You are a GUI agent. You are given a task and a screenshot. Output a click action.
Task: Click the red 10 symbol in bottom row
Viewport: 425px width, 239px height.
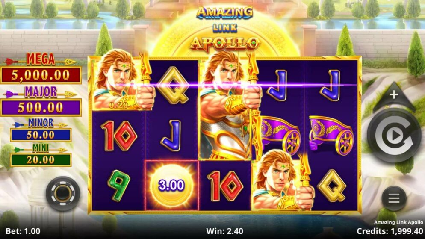tap(225, 186)
